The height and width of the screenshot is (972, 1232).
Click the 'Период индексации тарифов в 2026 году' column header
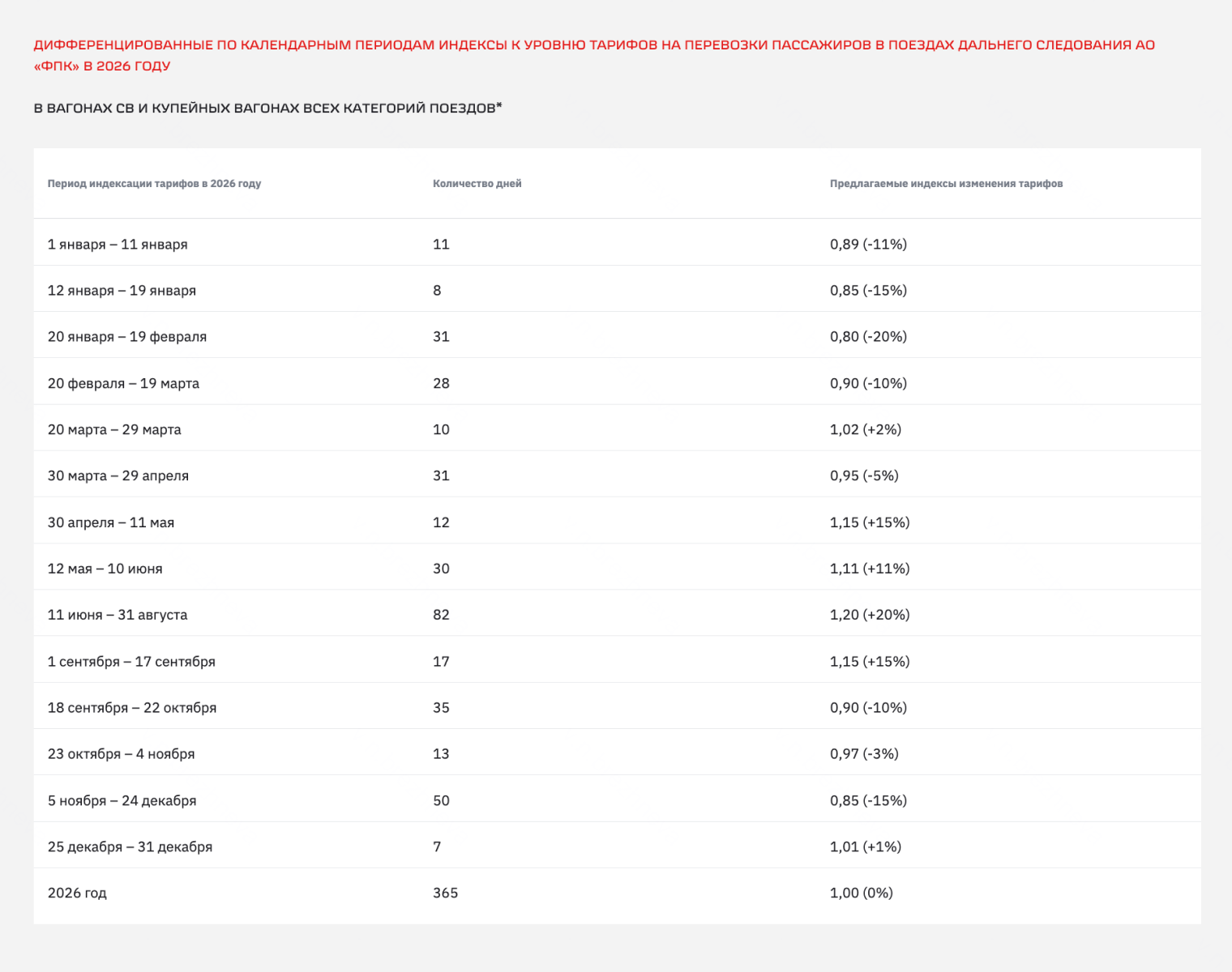coord(154,184)
